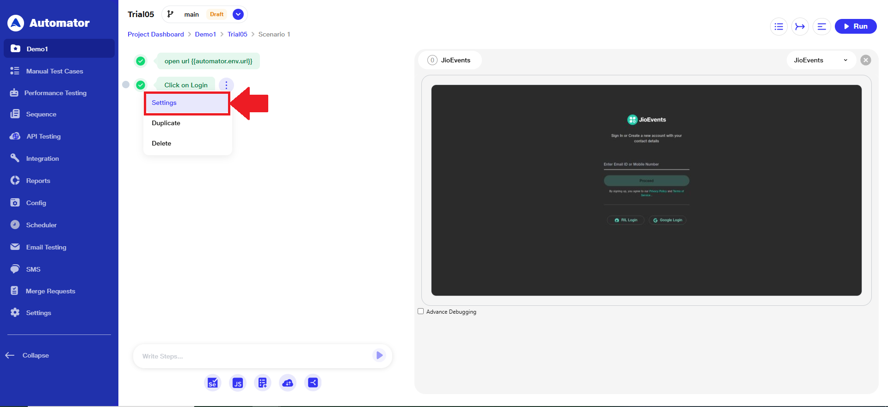This screenshot has height=407, width=888.
Task: Go to Project Dashboard breadcrumb link
Action: 155,34
